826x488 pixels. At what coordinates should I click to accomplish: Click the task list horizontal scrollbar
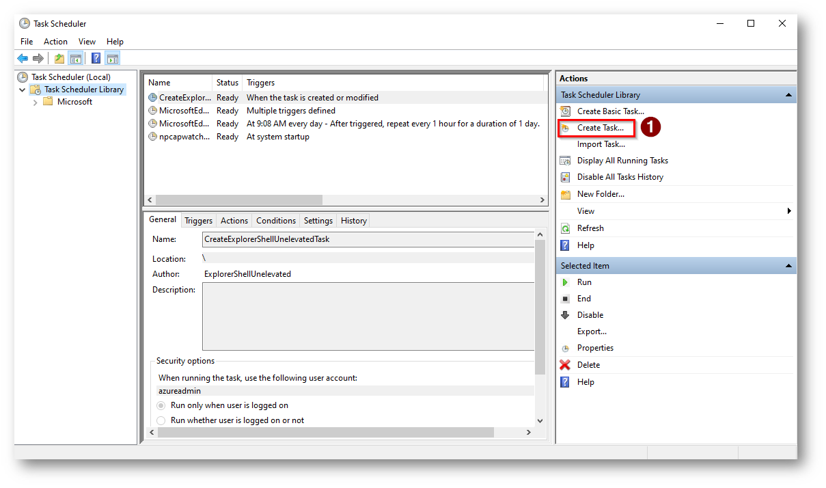tap(238, 200)
